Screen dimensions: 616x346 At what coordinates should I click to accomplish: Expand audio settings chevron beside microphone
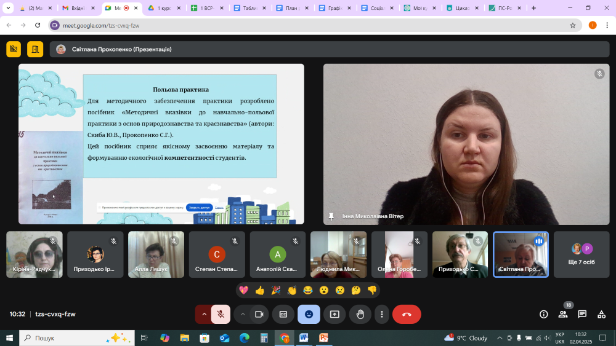204,314
